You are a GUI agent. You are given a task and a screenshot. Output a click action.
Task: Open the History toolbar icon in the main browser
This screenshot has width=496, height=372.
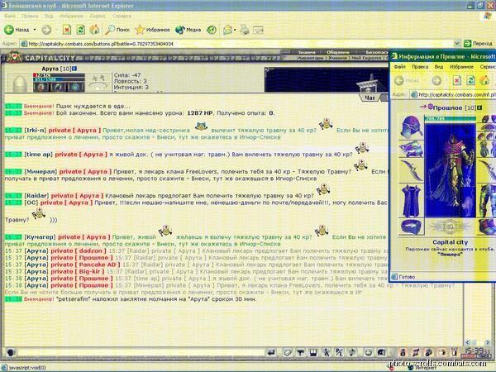(212, 30)
